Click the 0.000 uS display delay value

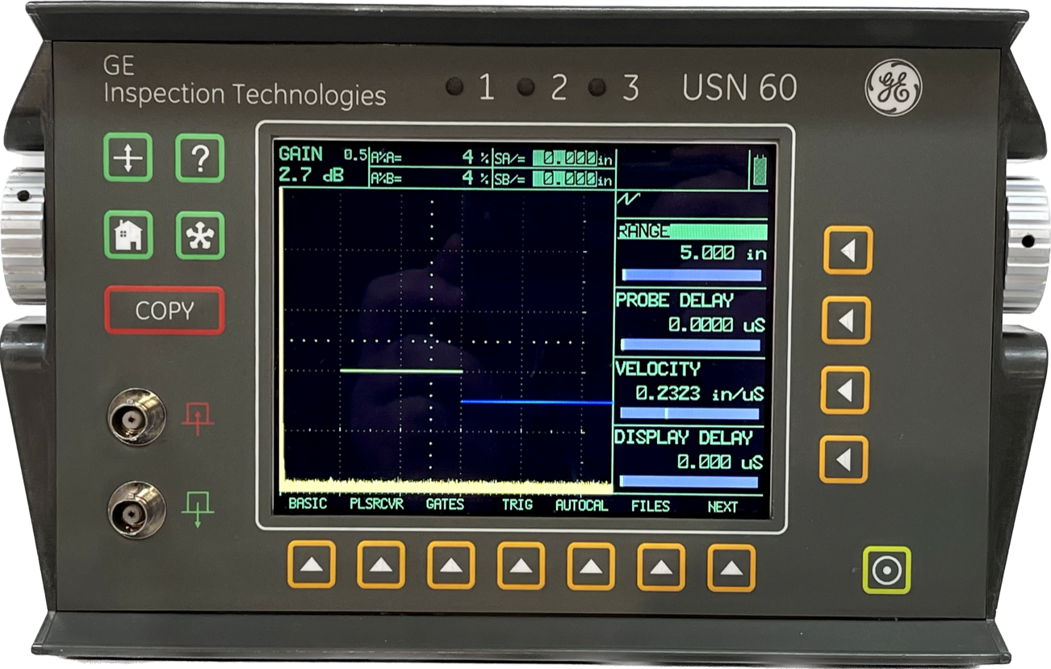coord(719,462)
